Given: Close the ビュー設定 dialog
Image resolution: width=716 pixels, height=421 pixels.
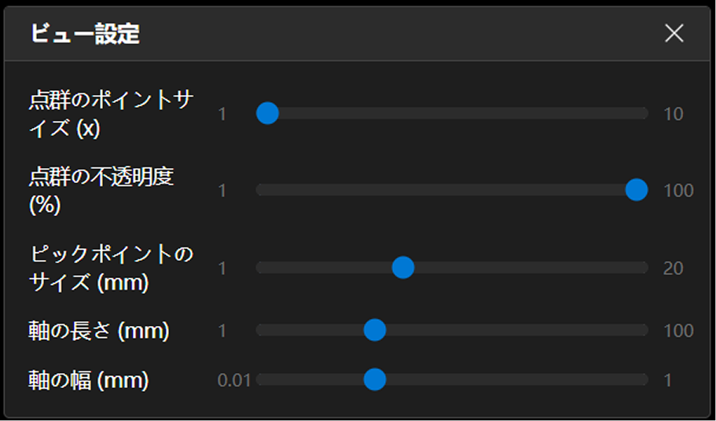Looking at the screenshot, I should [x=674, y=33].
